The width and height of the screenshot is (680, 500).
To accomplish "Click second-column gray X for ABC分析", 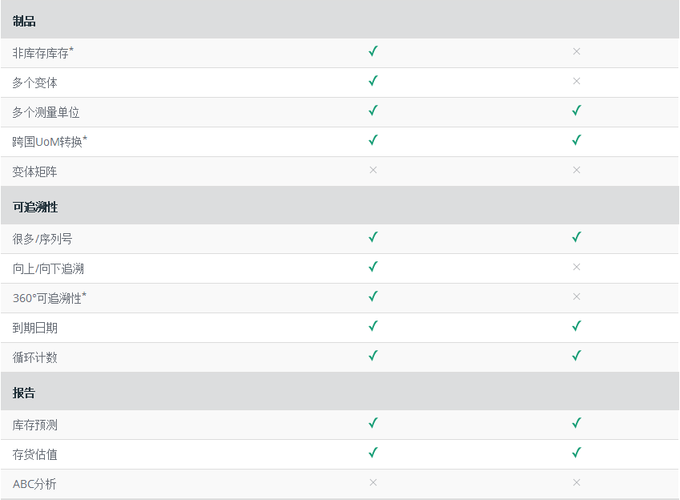I will coord(577,482).
